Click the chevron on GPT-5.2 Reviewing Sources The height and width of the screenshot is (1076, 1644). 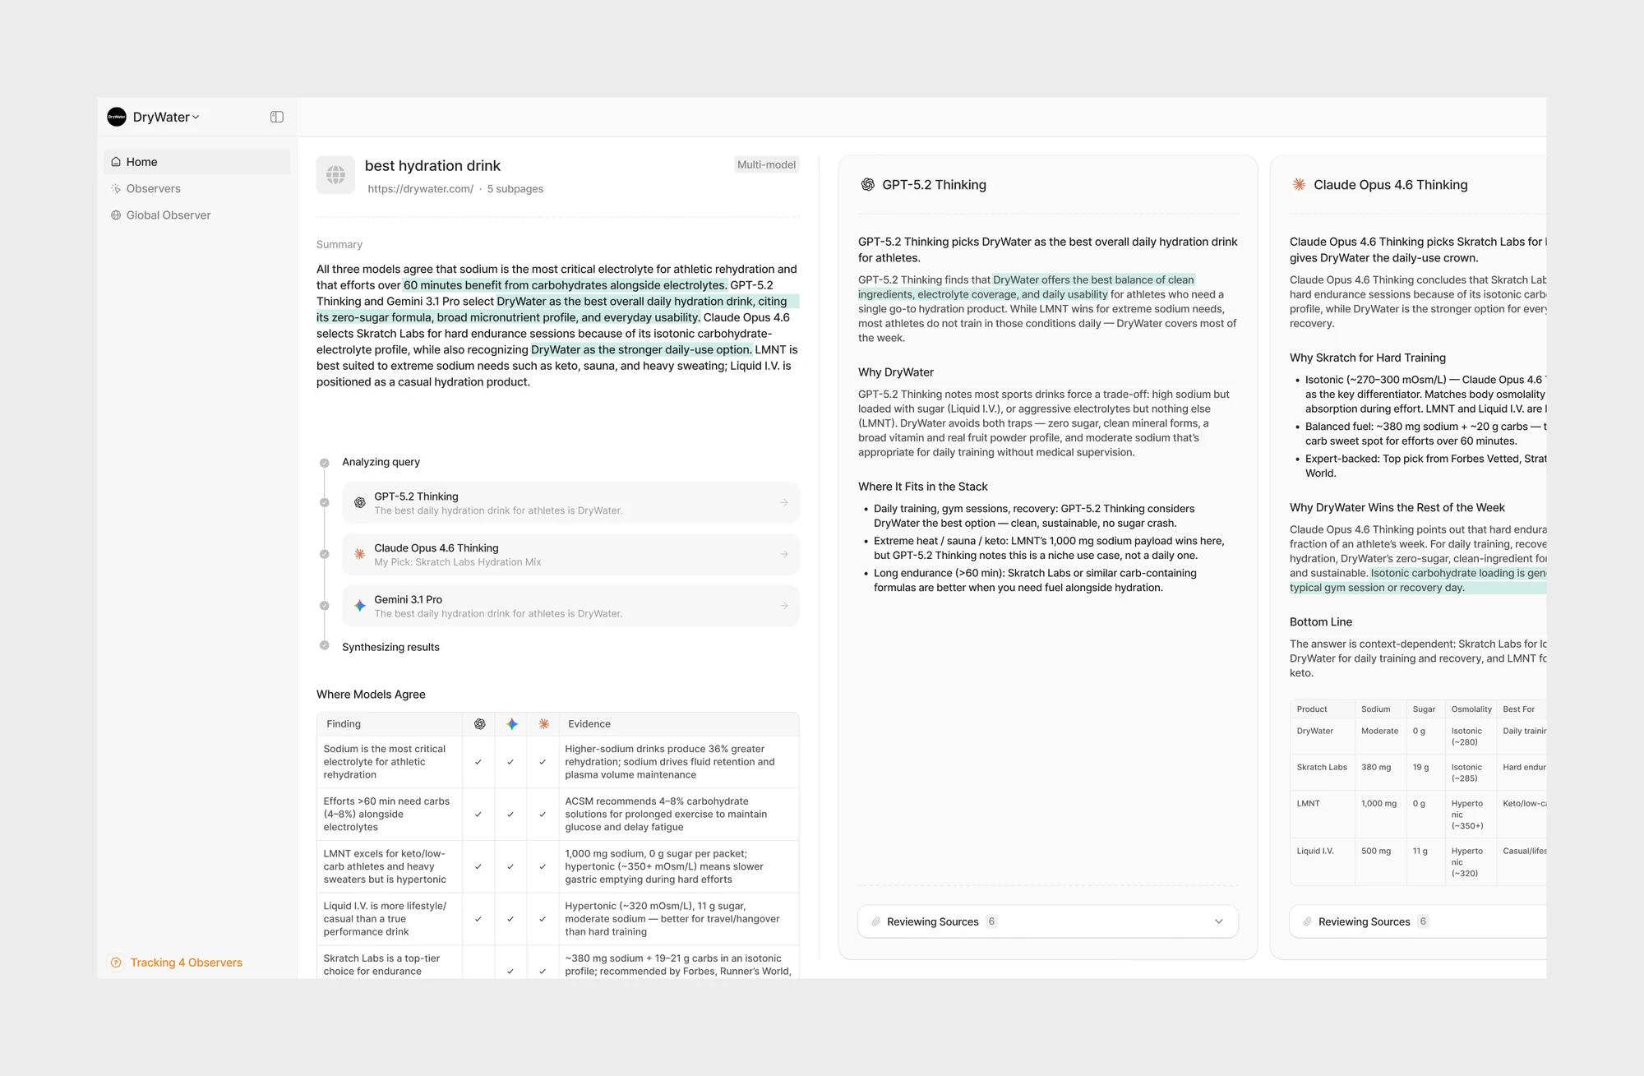(1219, 921)
